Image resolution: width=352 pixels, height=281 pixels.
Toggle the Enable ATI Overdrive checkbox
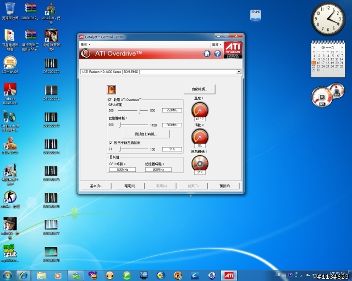coord(110,100)
